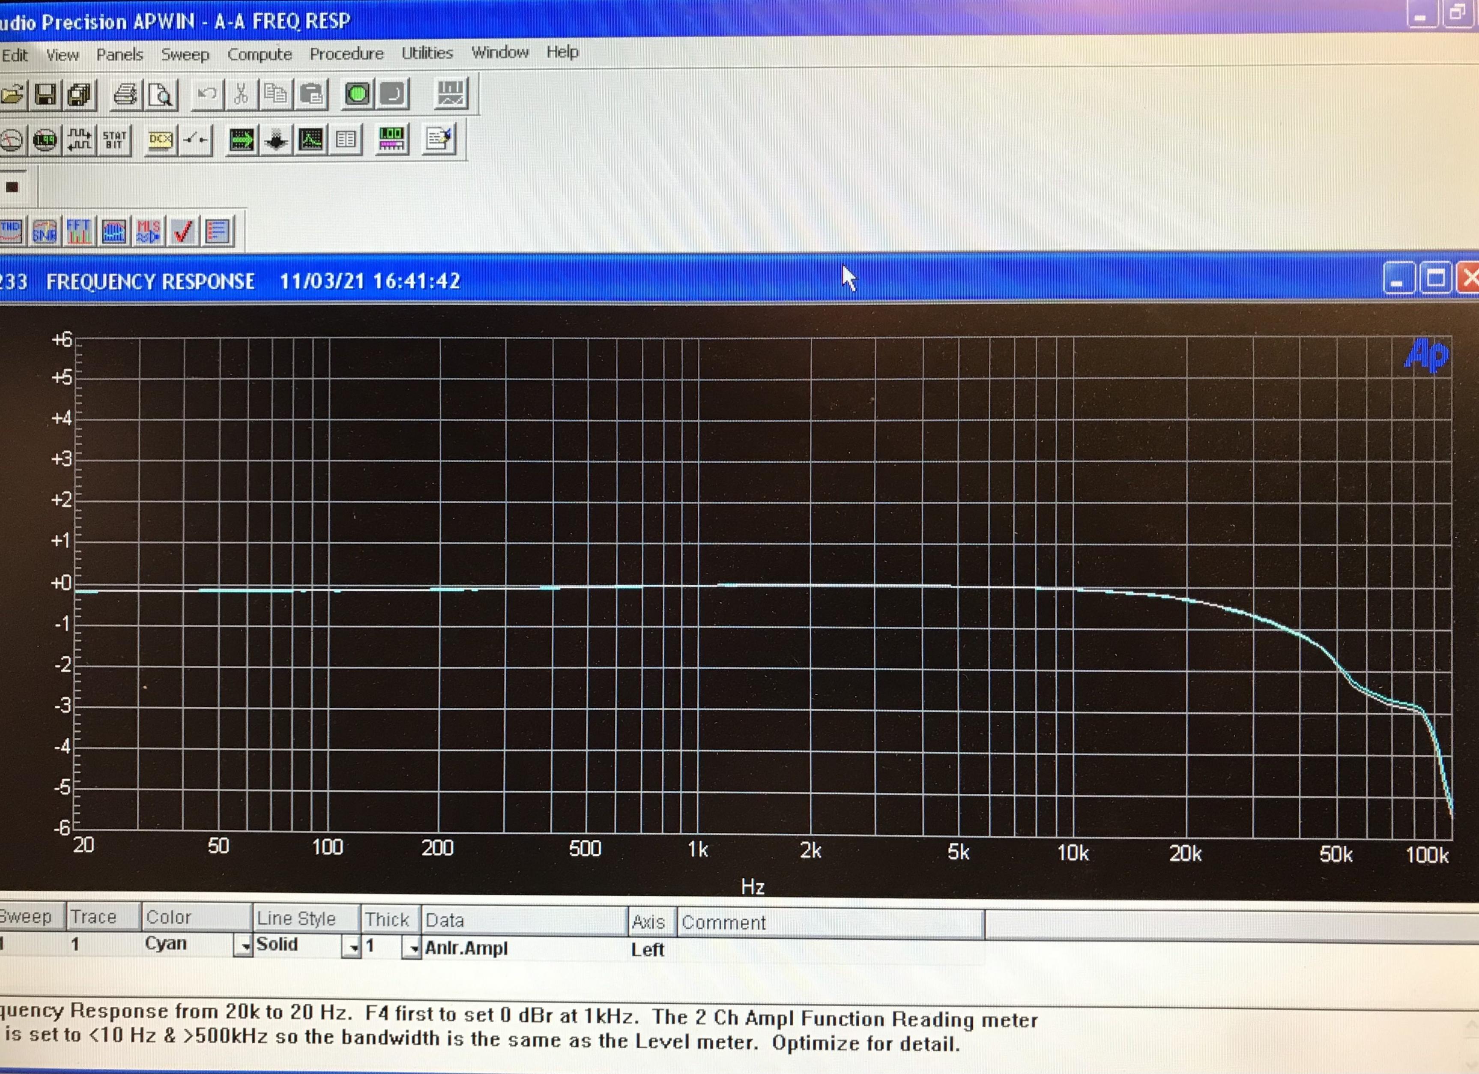Open the Panels menu
Image resolution: width=1479 pixels, height=1074 pixels.
tap(120, 54)
